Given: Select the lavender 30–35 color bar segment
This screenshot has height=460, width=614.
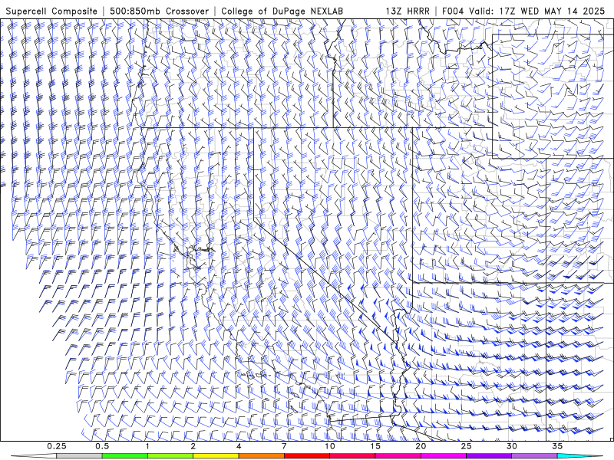Looking at the screenshot, I should coord(534,456).
